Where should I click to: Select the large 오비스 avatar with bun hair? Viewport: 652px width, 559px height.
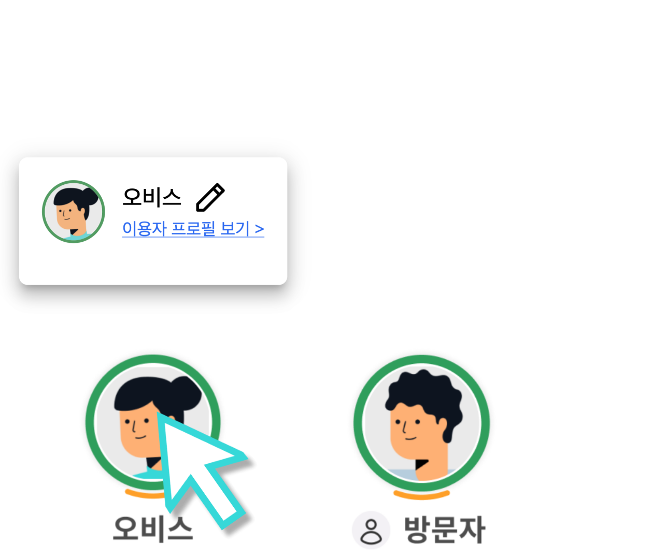(x=153, y=422)
